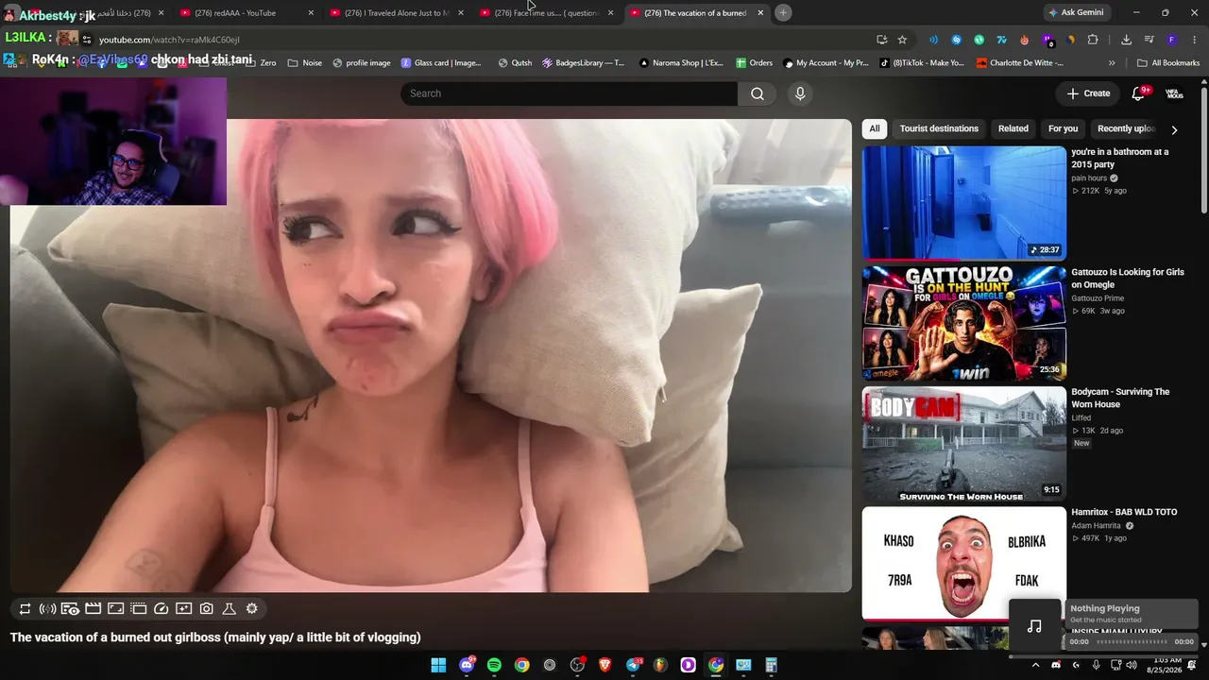Click the Nothing Playing widget progress bar

(1132, 642)
